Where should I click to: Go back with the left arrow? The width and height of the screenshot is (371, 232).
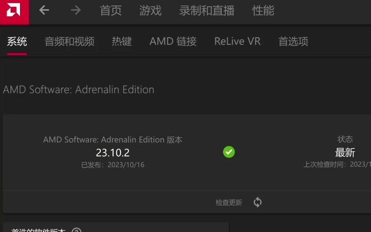[44, 10]
